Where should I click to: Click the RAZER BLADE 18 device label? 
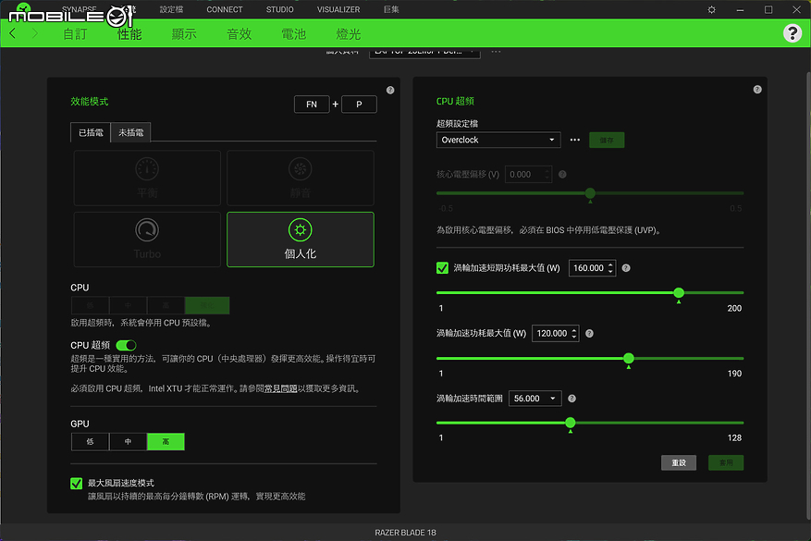[405, 533]
